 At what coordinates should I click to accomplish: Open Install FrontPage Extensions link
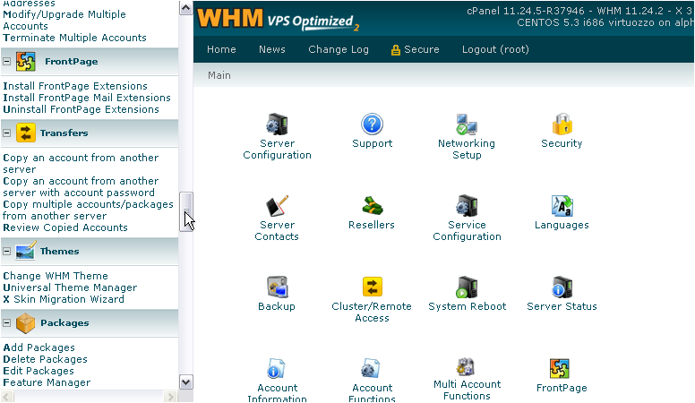tap(75, 86)
